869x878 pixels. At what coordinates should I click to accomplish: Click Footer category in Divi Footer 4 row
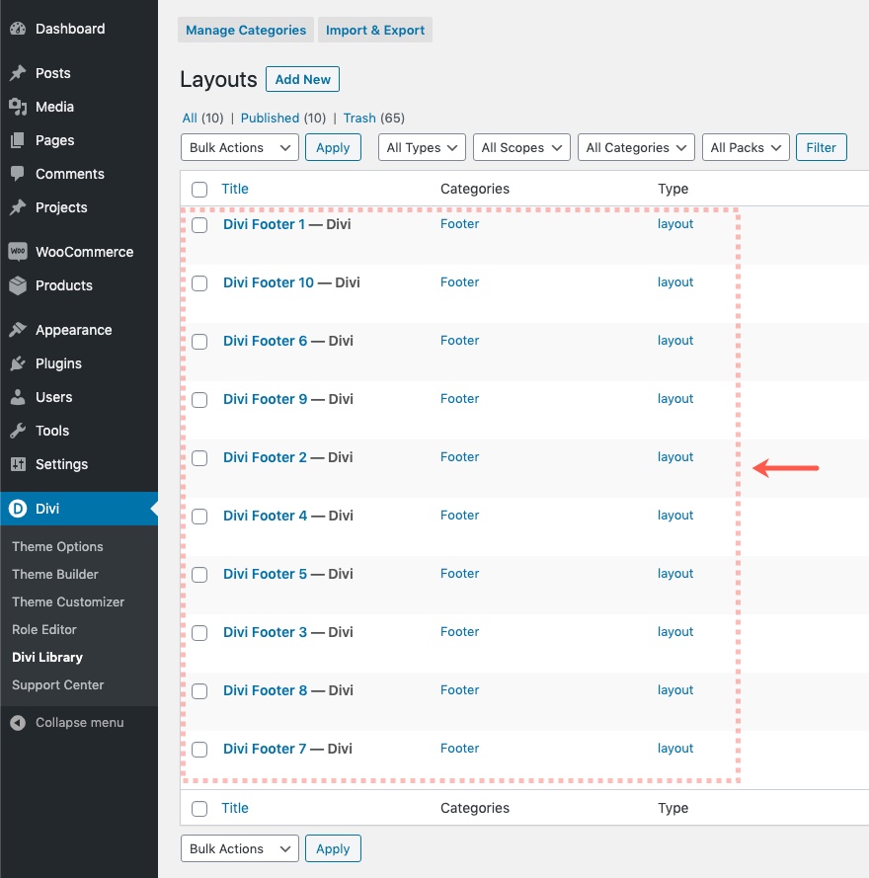460,515
